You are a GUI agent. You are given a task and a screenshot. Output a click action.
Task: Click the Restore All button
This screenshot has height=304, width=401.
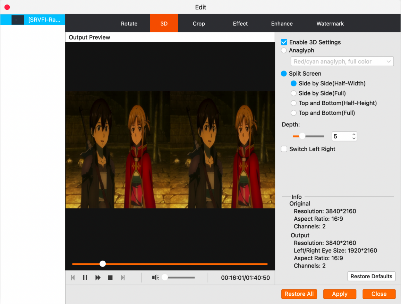point(299,294)
